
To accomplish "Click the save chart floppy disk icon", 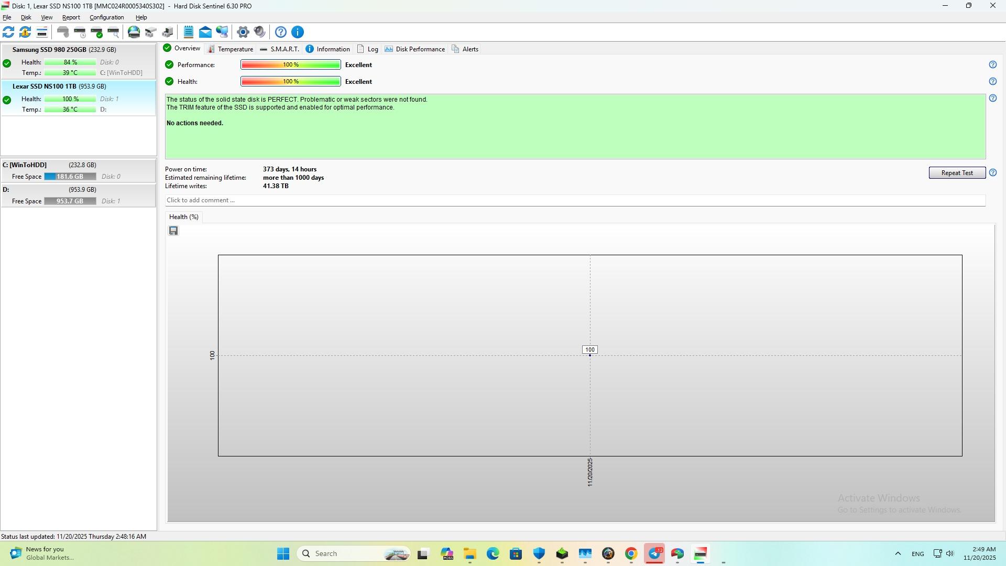I will (x=173, y=231).
